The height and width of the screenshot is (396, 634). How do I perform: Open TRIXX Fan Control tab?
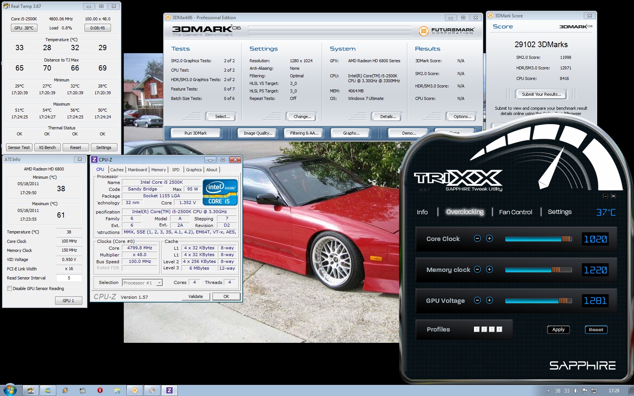tap(516, 212)
